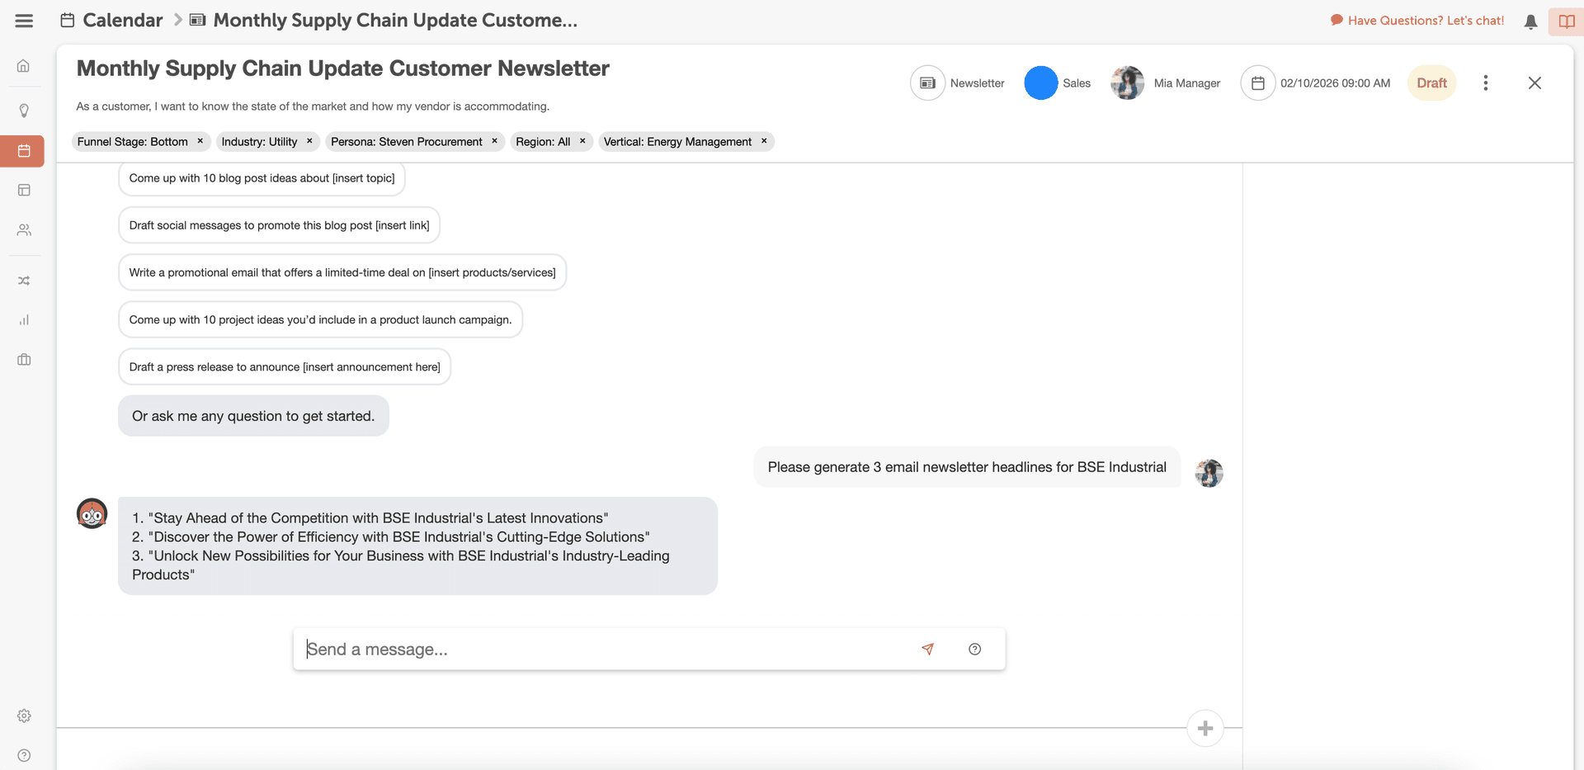Image resolution: width=1584 pixels, height=770 pixels.
Task: Click the blue Sales color circle
Action: pos(1040,83)
